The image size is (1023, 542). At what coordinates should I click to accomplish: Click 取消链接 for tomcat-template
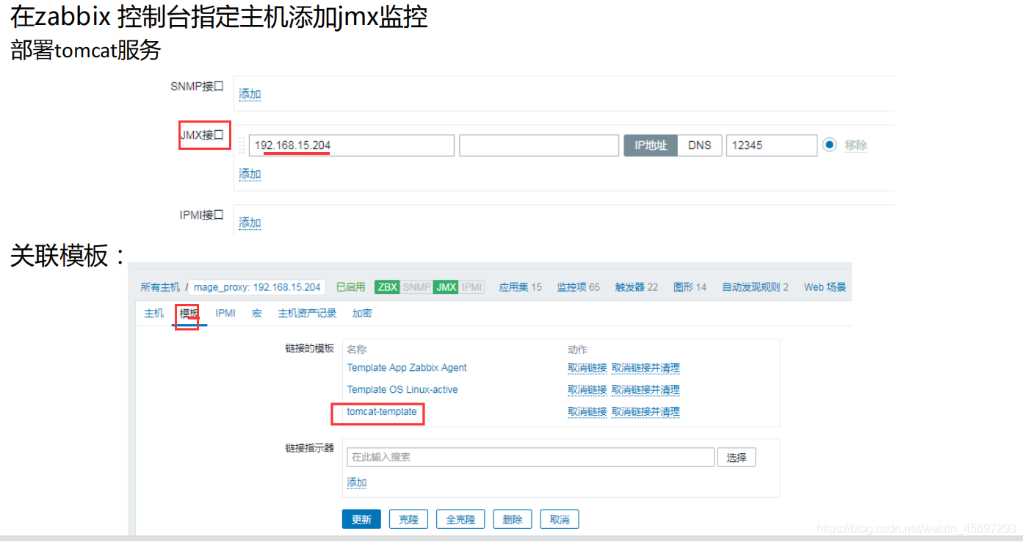click(x=587, y=412)
